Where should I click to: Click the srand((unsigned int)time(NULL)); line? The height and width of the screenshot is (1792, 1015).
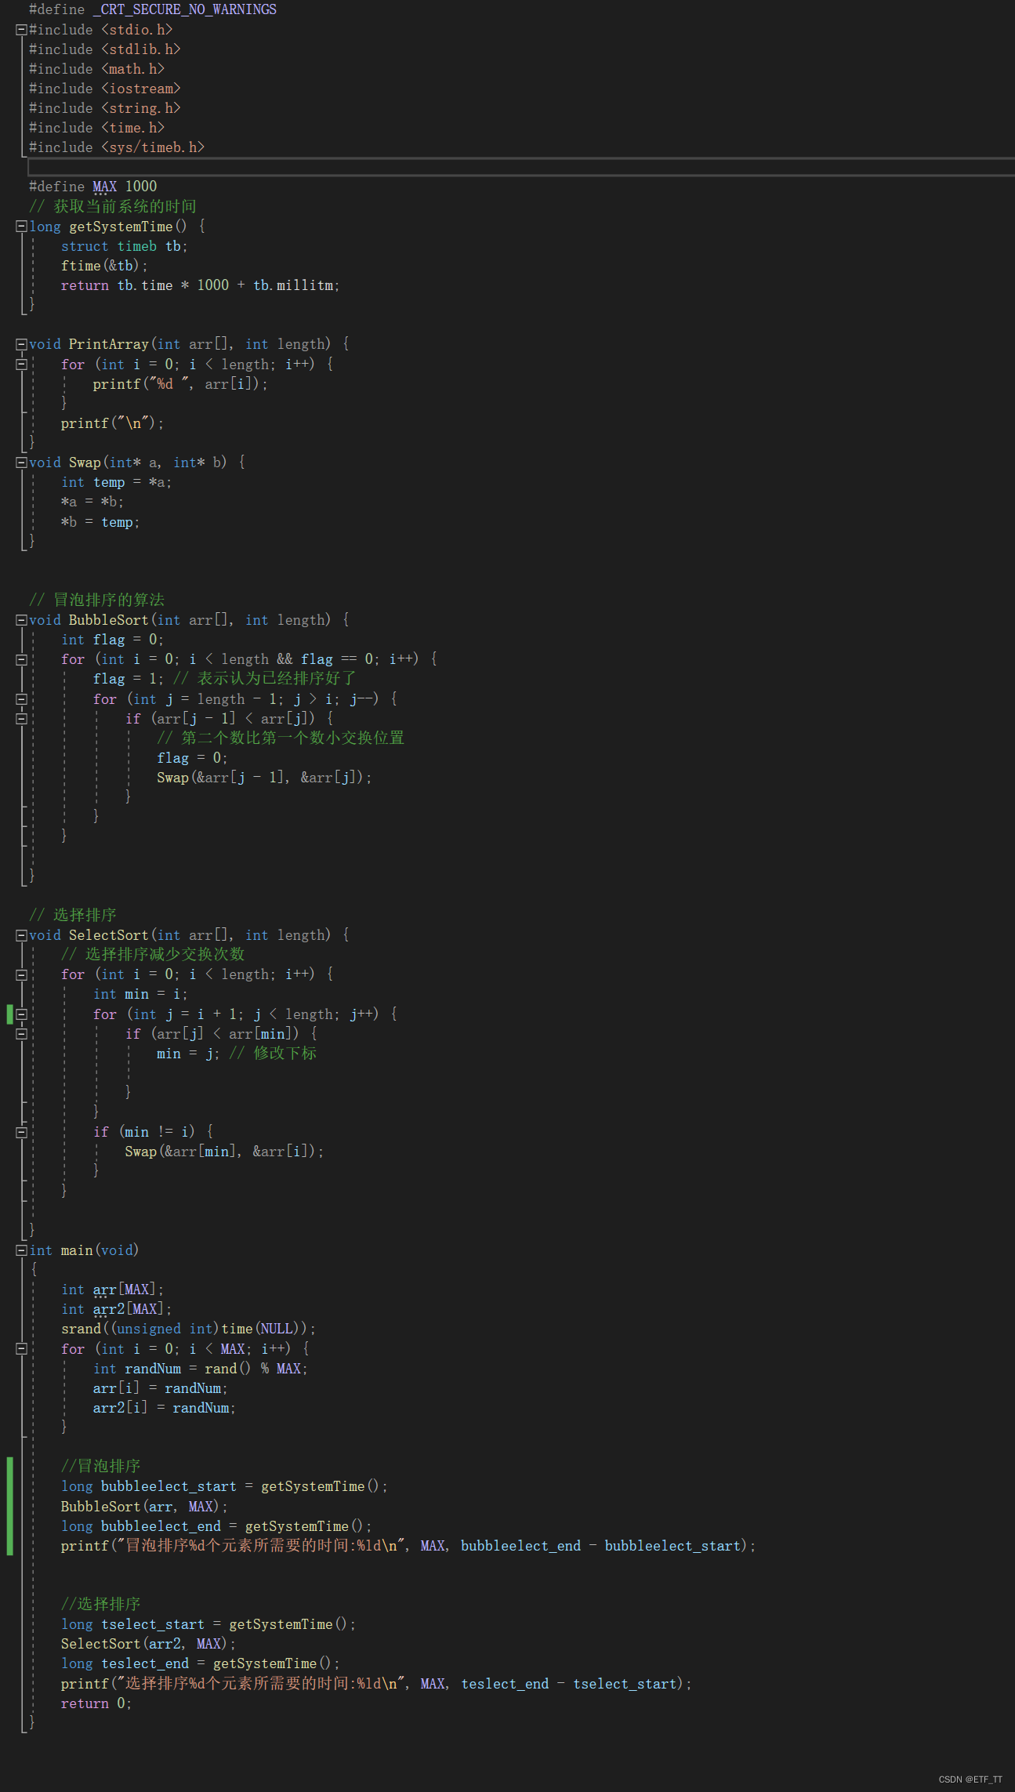tap(188, 1329)
